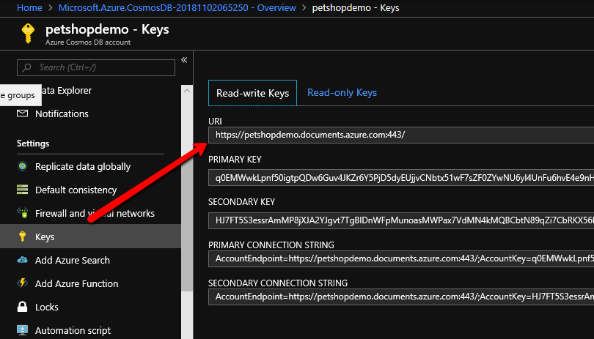594x339 pixels.
Task: Click the PRIMARY KEY field
Action: (x=401, y=178)
